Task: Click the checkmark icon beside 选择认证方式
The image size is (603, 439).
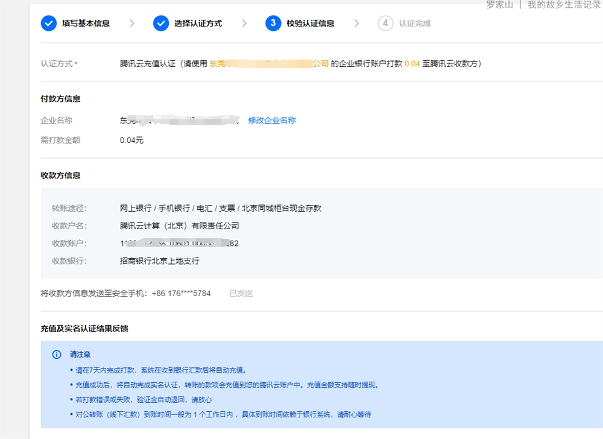Action: coord(161,24)
